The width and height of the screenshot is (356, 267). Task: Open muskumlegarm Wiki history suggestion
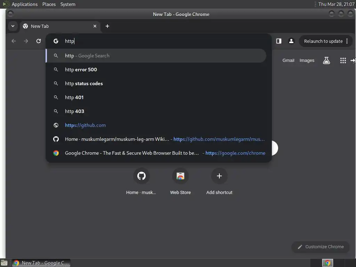click(156, 139)
